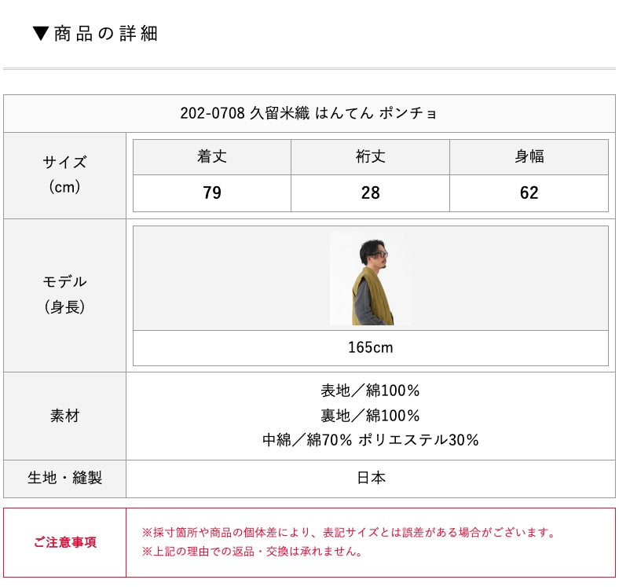Viewport: 619px width, 587px height.
Task: Click the モデル (身長) row label
Action: (64, 294)
